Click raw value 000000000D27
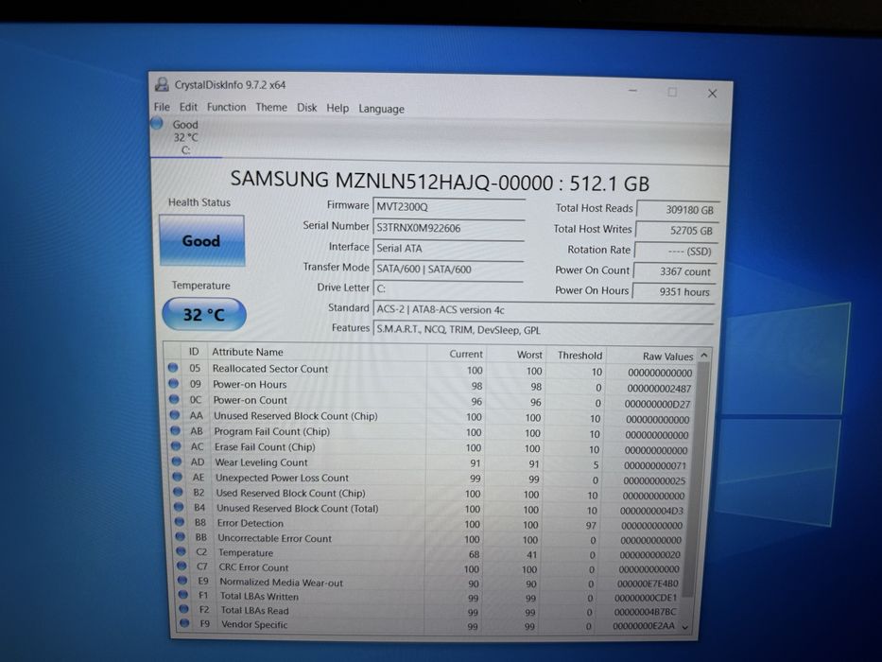The height and width of the screenshot is (662, 882). (x=657, y=404)
